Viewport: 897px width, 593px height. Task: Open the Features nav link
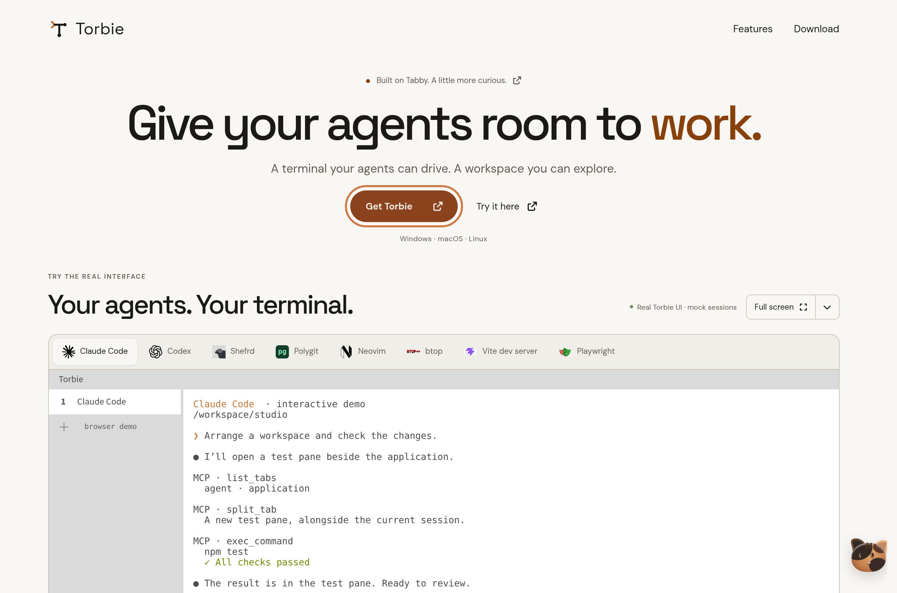[x=753, y=29]
